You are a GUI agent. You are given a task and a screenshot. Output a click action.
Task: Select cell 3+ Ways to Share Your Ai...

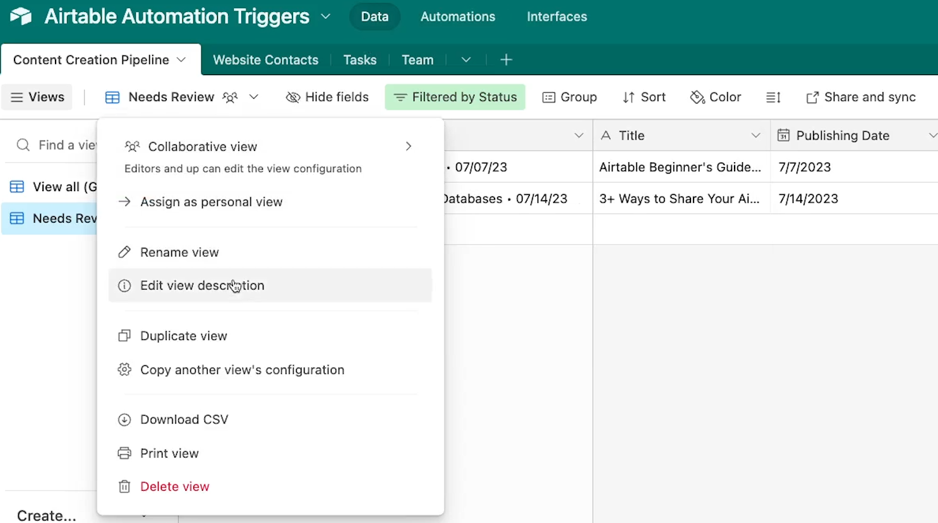pyautogui.click(x=682, y=199)
